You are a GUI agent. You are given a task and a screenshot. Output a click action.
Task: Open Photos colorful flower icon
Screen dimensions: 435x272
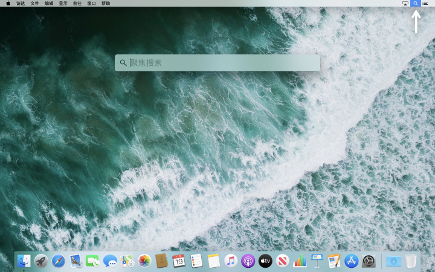point(144,261)
